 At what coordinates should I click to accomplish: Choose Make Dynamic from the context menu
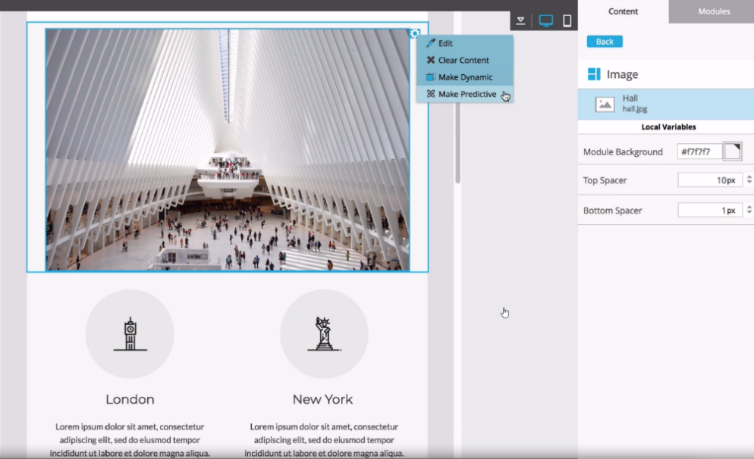(464, 77)
